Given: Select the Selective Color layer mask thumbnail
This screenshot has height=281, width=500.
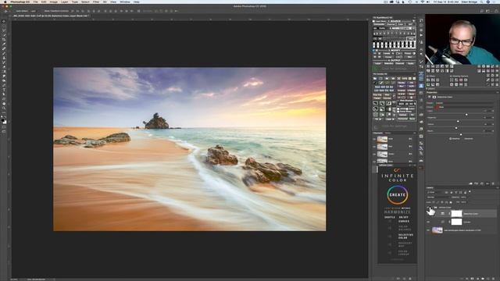Looking at the screenshot, I should 456,214.
